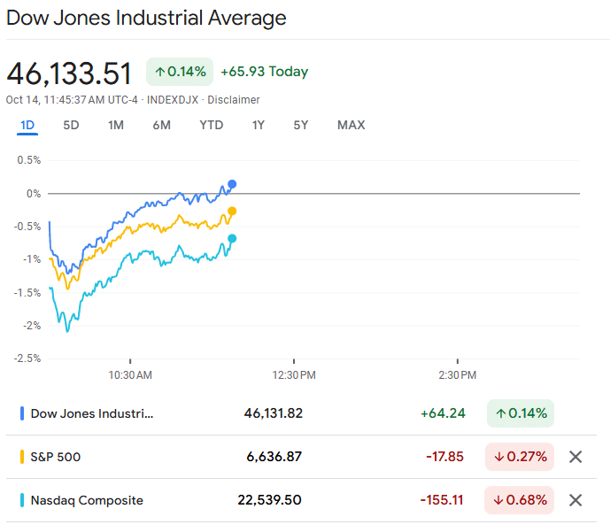Click the red 0.68% change badge

click(519, 500)
